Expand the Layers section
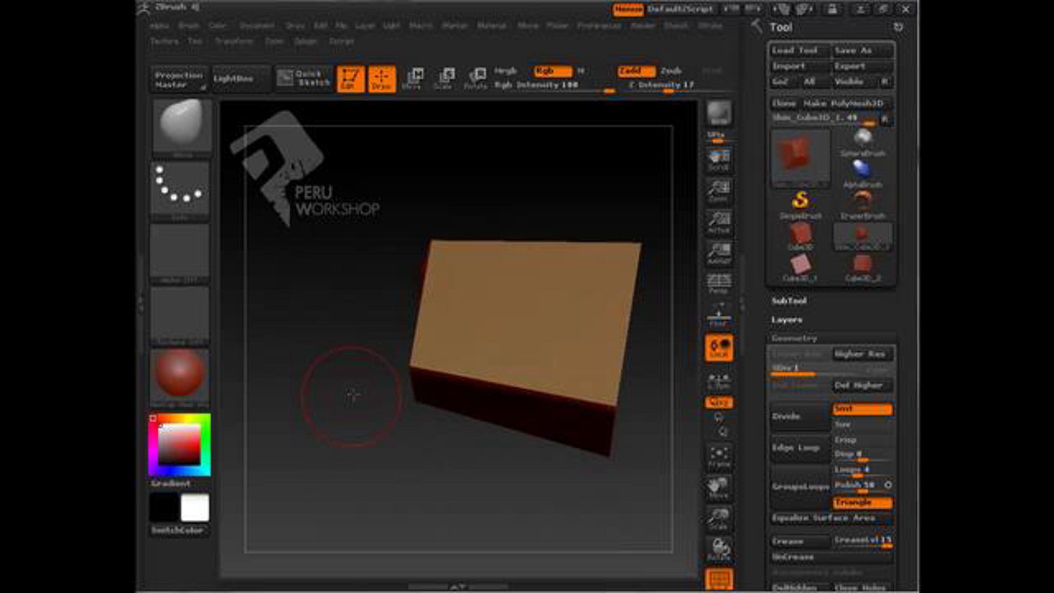Image resolution: width=1054 pixels, height=593 pixels. coord(787,320)
